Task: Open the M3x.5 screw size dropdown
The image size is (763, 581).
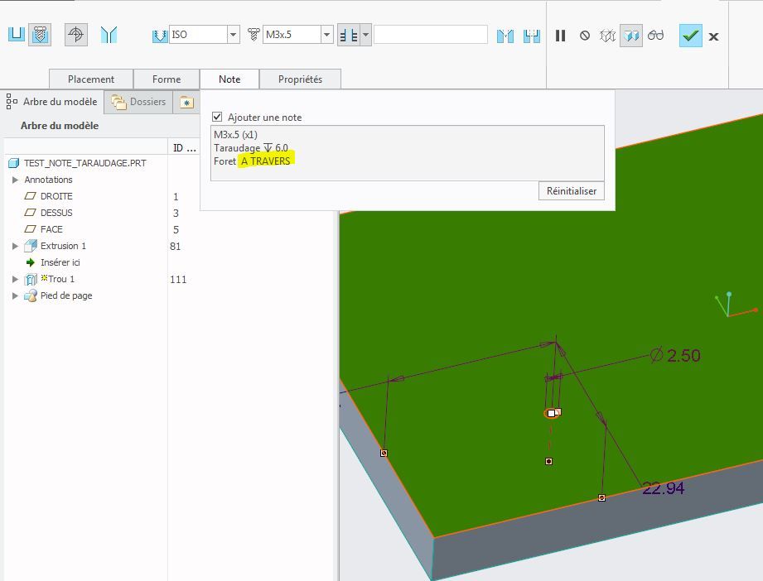Action: coord(327,35)
